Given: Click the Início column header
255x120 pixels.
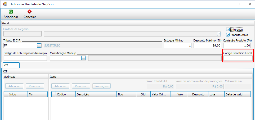Looking at the screenshot, I should click(18, 94).
